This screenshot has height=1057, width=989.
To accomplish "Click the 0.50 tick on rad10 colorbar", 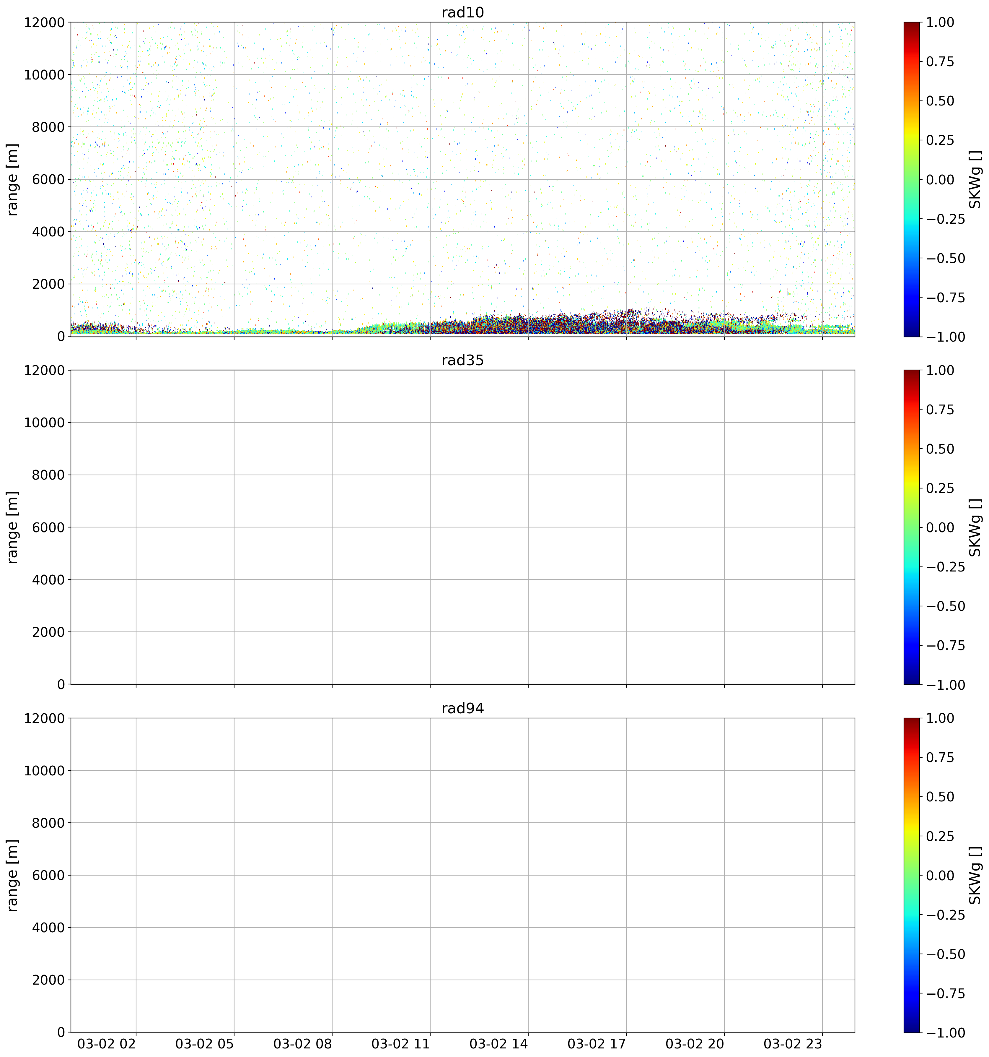I will [x=940, y=101].
